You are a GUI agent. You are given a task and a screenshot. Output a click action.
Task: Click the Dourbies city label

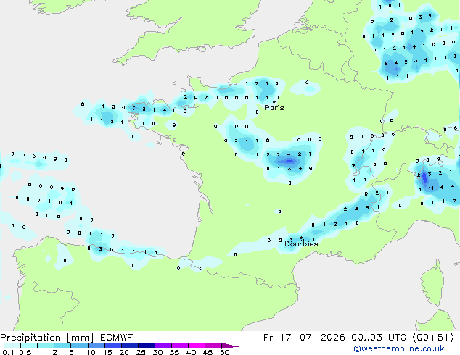301,243
